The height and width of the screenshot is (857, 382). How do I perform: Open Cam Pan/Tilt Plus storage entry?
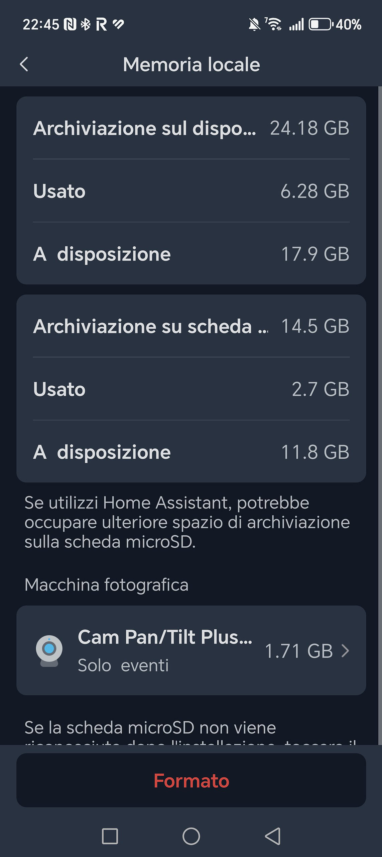[x=191, y=650]
